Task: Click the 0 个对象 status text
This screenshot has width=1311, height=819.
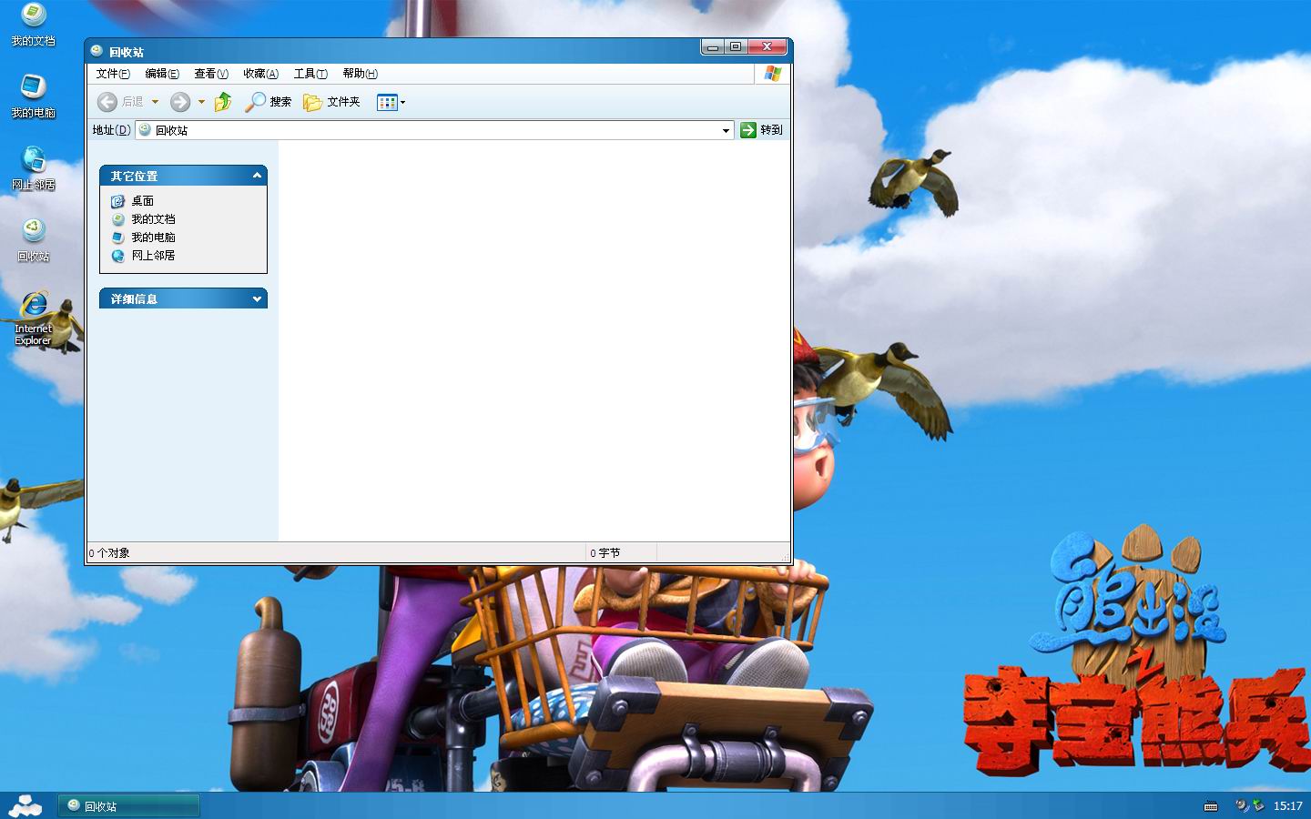Action: coord(109,553)
